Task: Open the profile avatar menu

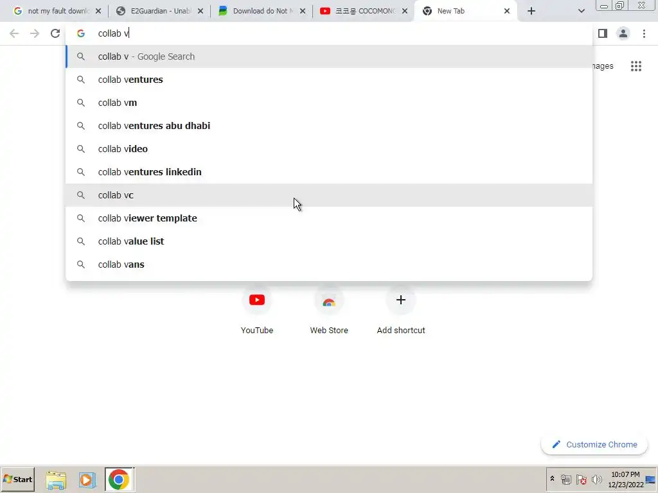Action: (x=623, y=33)
